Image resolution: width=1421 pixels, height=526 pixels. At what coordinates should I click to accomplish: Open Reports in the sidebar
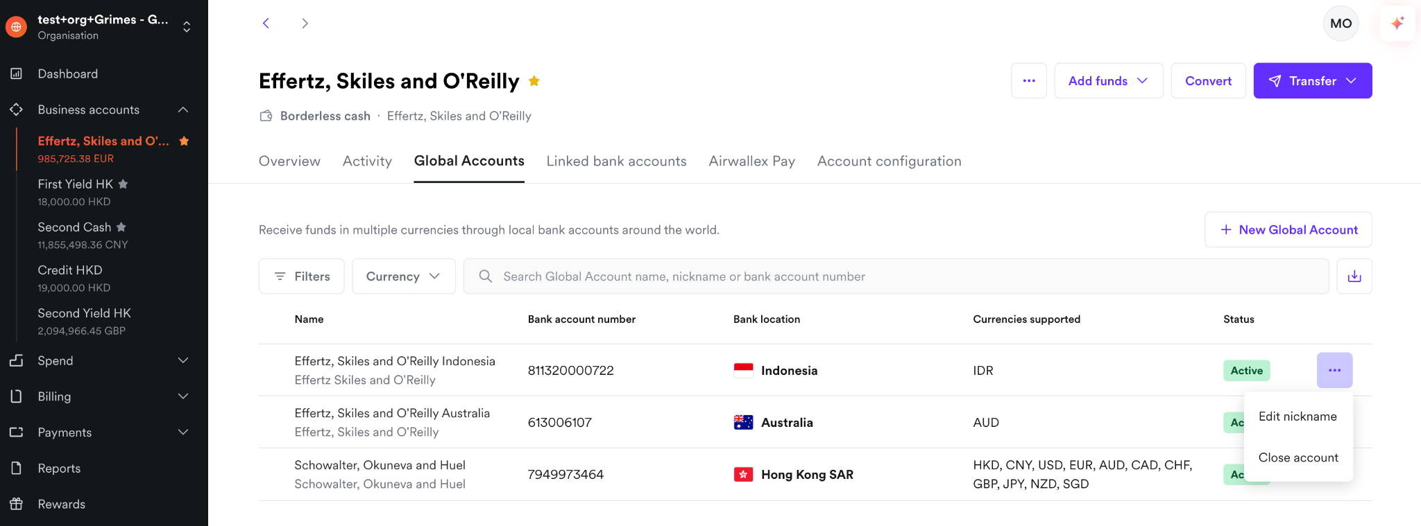(59, 468)
